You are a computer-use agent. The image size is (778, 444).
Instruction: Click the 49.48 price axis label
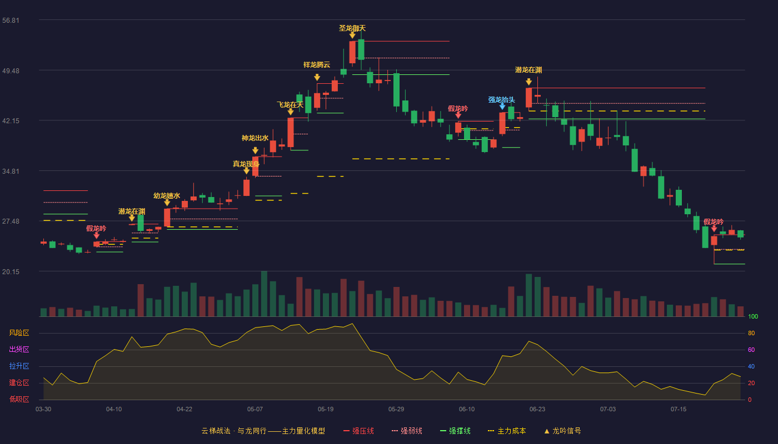(11, 71)
